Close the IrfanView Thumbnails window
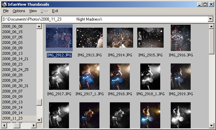Viewport: 216px width, 130px height. point(211,4)
